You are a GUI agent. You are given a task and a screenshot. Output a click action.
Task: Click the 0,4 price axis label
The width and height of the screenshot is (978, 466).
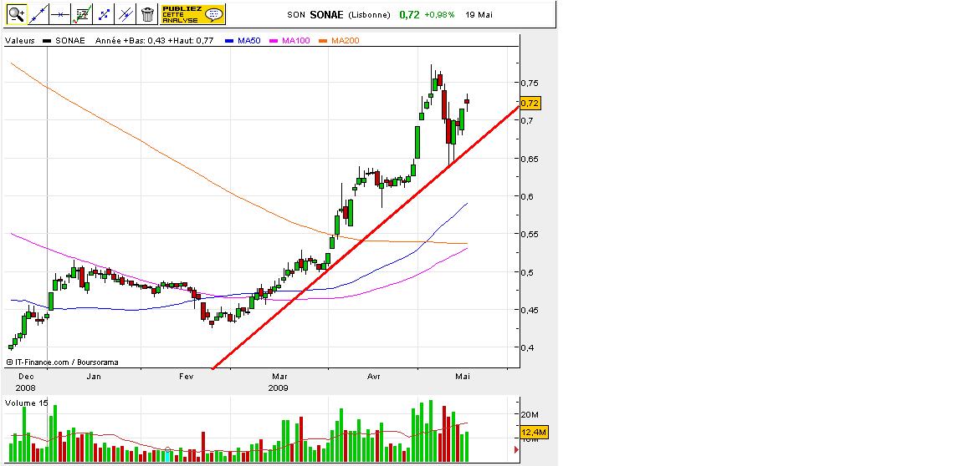(x=527, y=347)
